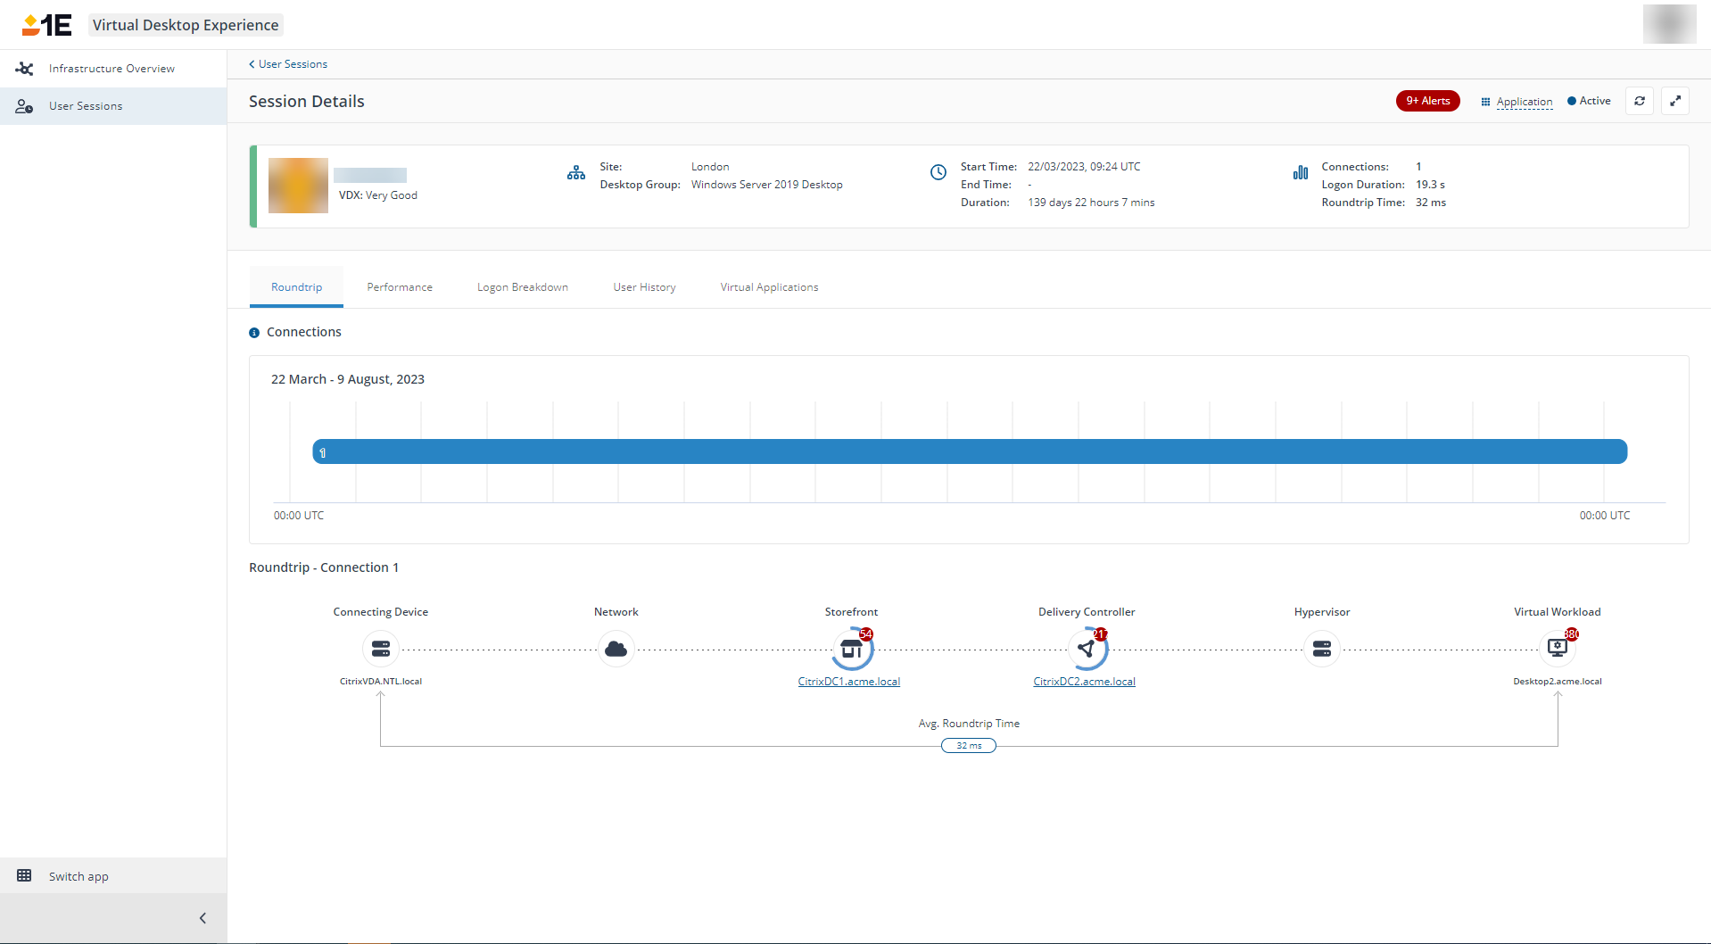Viewport: 1711px width, 944px height.
Task: Click the London site value
Action: [x=710, y=167]
